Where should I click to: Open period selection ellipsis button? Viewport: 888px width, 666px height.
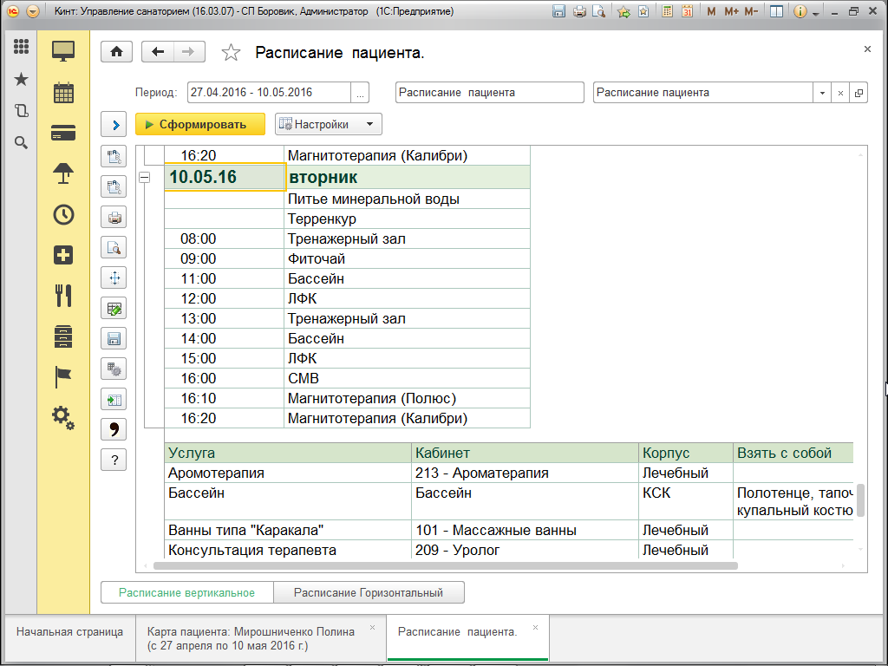point(360,93)
